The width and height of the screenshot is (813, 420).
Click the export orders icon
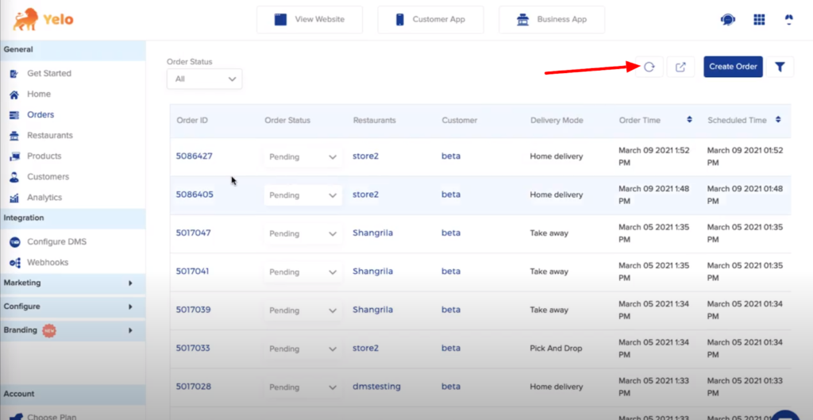(680, 67)
